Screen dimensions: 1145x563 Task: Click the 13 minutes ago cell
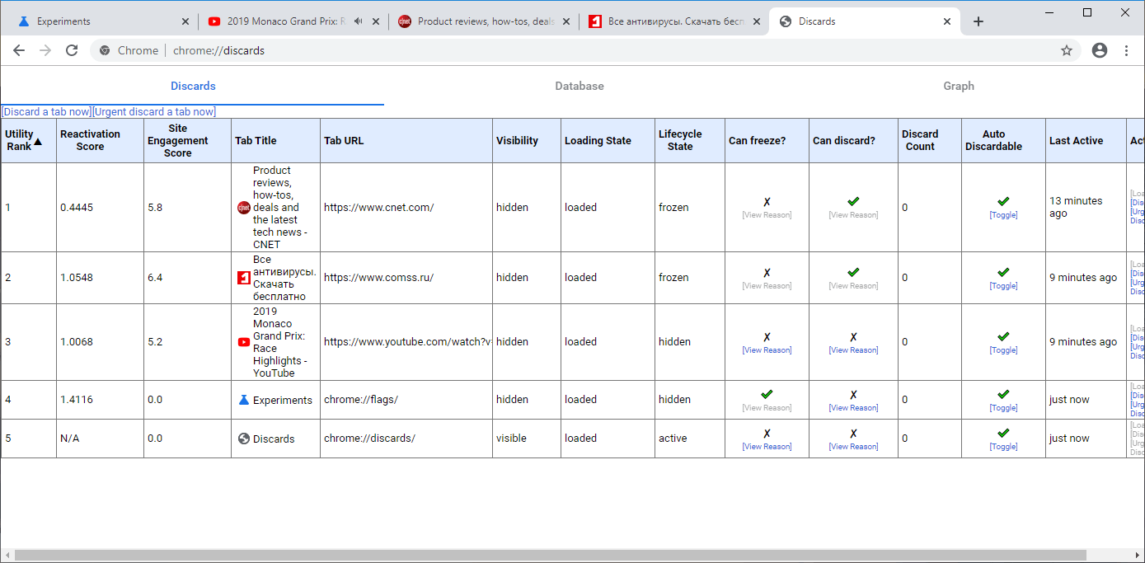[1086, 208]
